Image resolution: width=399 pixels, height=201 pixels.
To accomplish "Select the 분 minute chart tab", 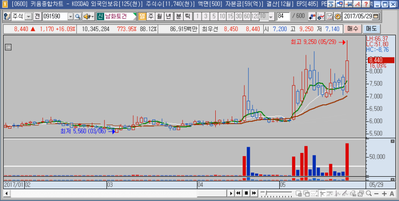I will pyautogui.click(x=179, y=17).
